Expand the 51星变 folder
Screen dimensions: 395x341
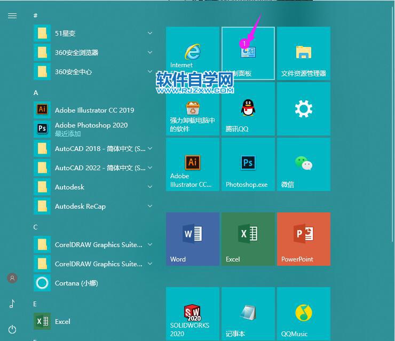point(150,34)
